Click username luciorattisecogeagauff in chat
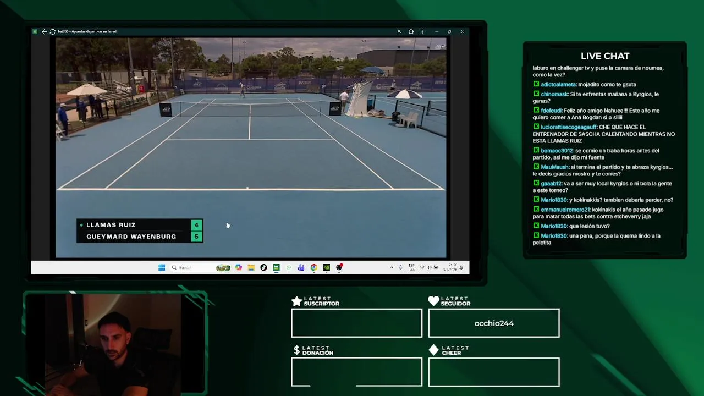 pyautogui.click(x=569, y=127)
